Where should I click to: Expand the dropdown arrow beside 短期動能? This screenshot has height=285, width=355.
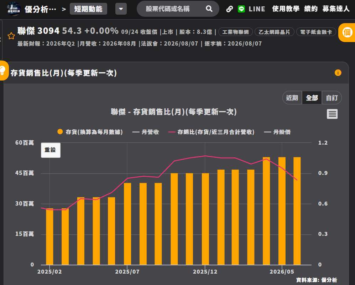click(121, 9)
